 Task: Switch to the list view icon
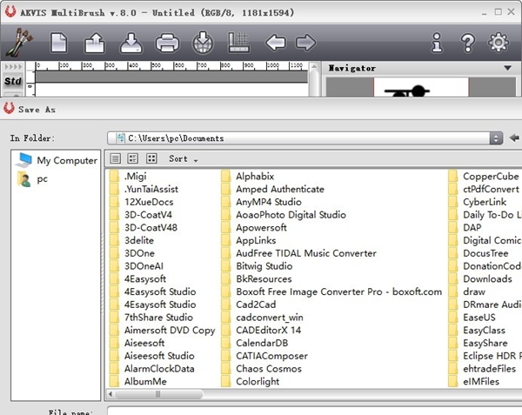point(115,158)
